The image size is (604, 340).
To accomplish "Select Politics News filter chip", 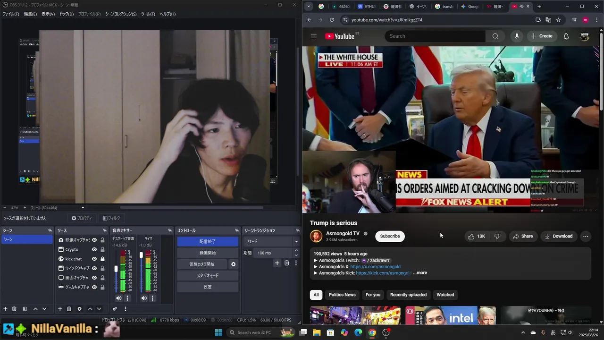I will coord(342,295).
